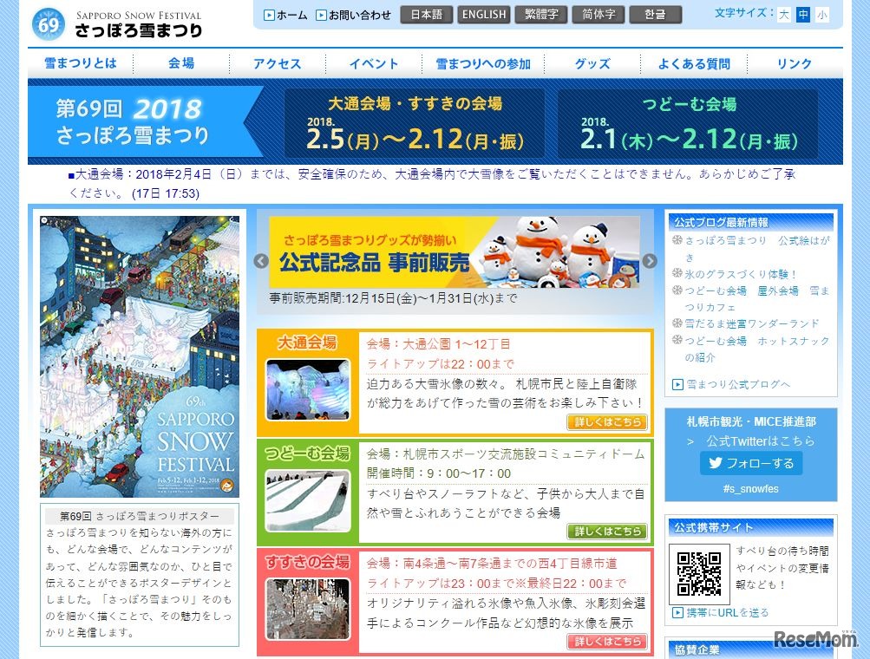Viewport: 870px width, 659px height.
Task: Open the 雪まつりとは menu
Action: pos(81,63)
